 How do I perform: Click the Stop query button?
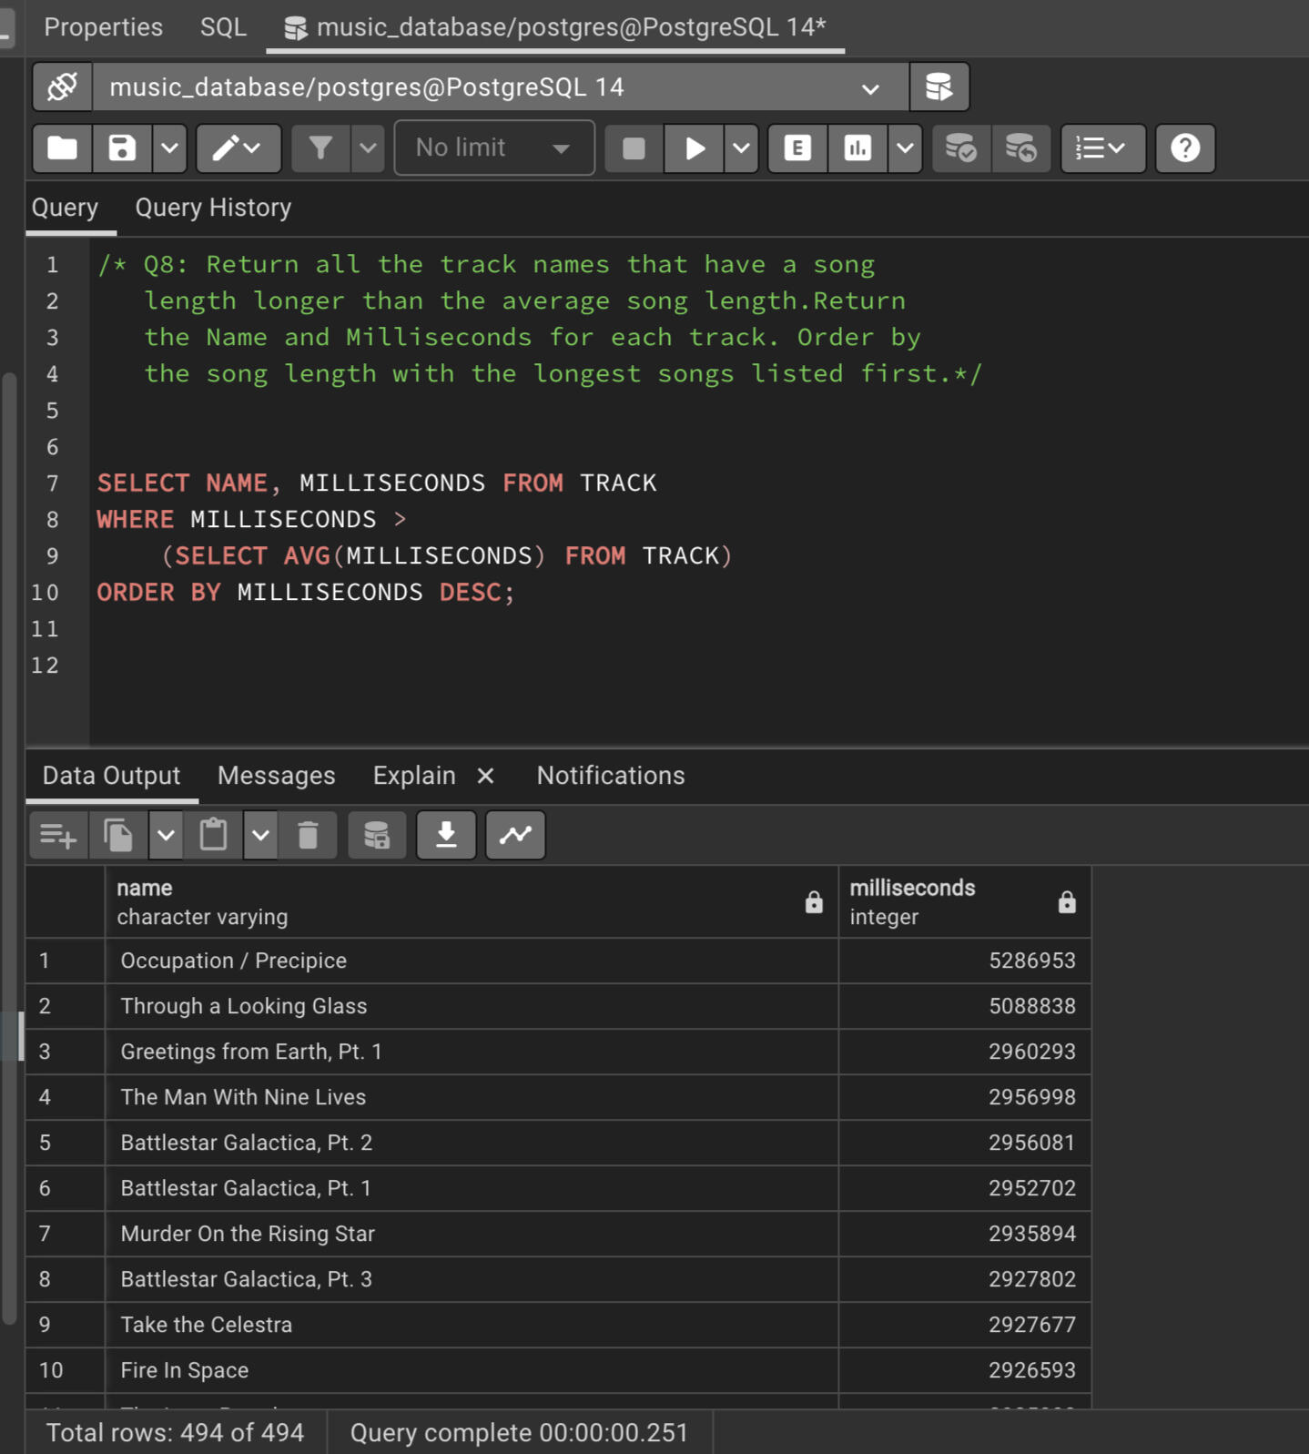[x=634, y=148]
